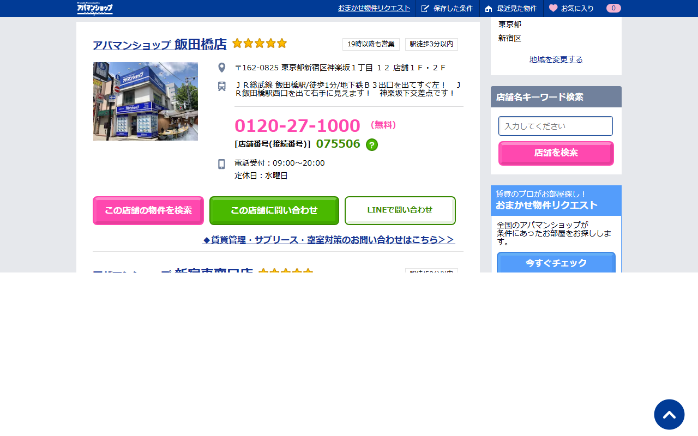Click 新宿区 in the region panel
The width and height of the screenshot is (698, 436).
(x=510, y=38)
